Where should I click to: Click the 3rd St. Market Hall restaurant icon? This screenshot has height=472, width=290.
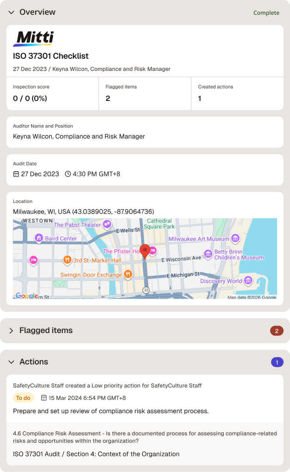pyautogui.click(x=67, y=259)
